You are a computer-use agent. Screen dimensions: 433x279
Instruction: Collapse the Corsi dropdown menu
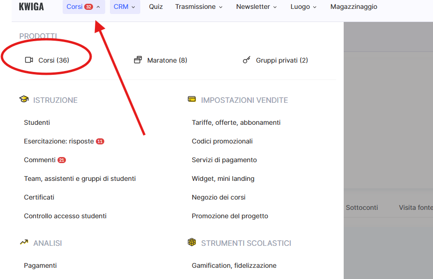(x=84, y=7)
